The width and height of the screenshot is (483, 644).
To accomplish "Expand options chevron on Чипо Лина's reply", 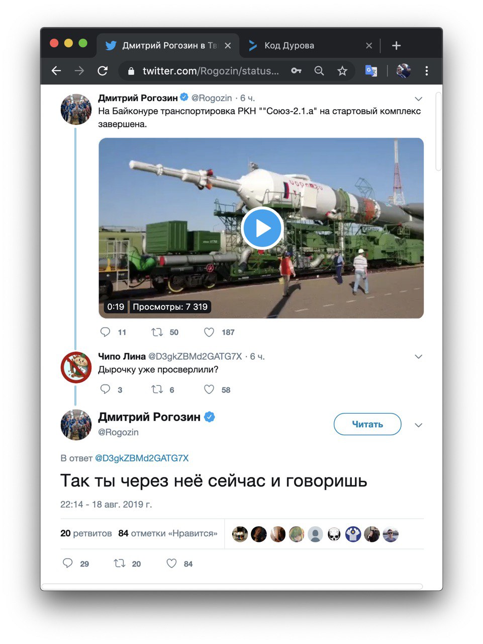I will click(x=418, y=357).
